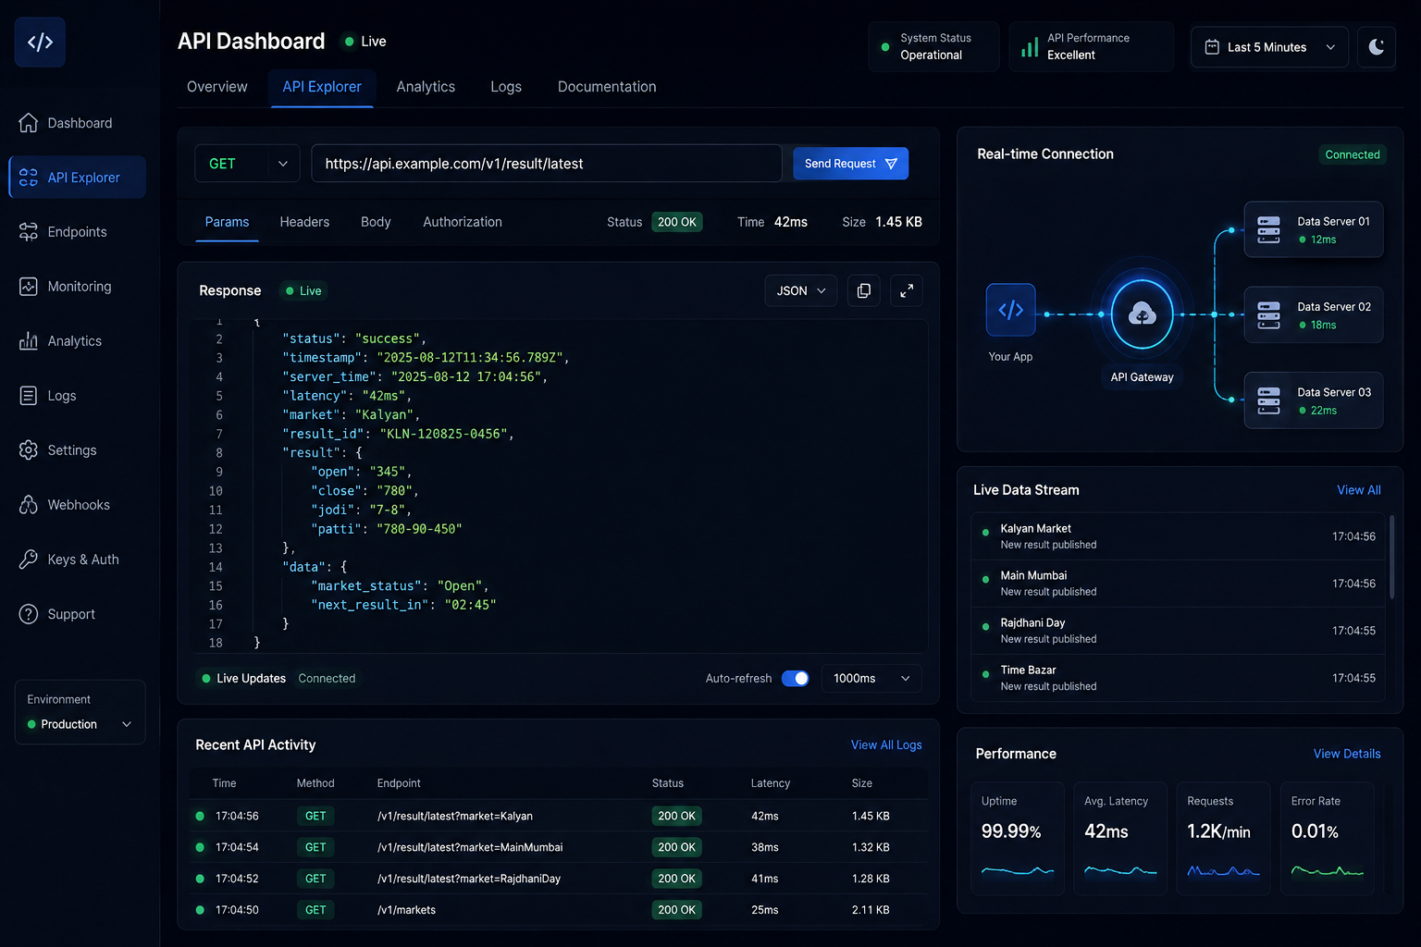
Task: Click the Live Data Stream scrollbar
Action: [1392, 558]
